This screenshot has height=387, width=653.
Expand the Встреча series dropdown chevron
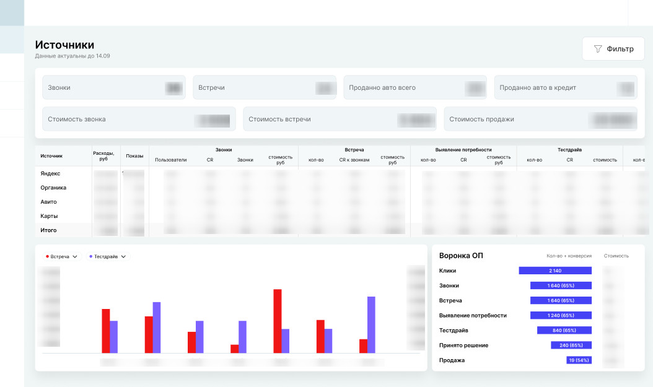(x=75, y=257)
